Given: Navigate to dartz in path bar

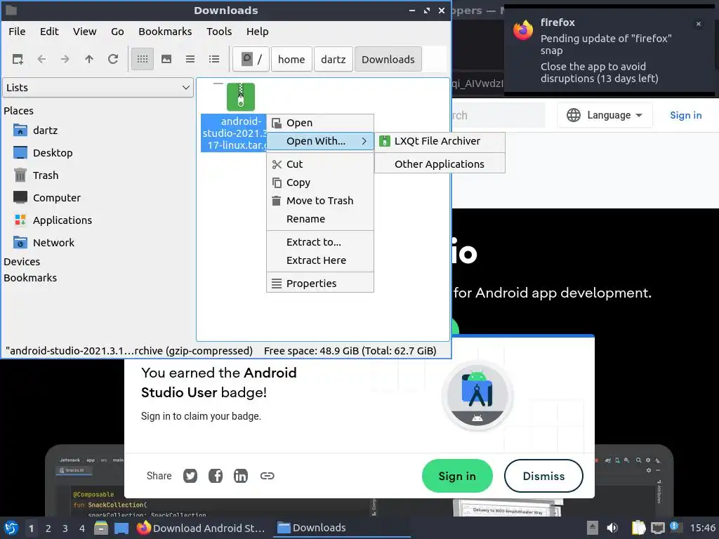Looking at the screenshot, I should 334,59.
